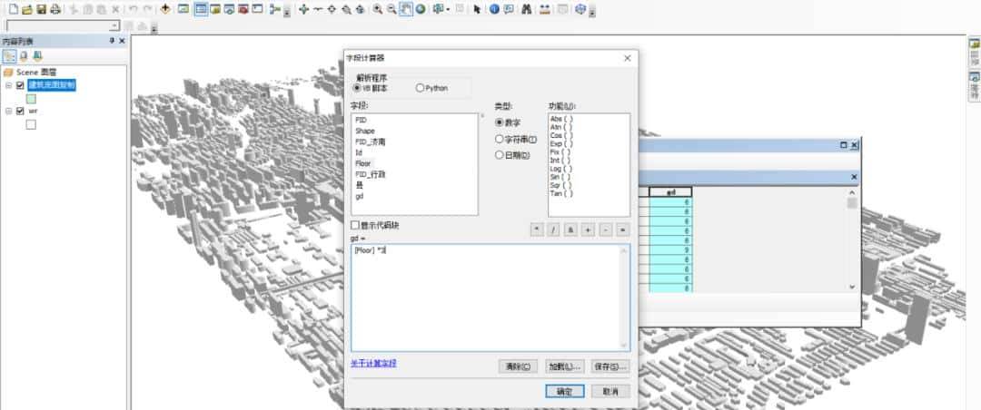This screenshot has height=410, width=981.
Task: Click List By Selection icon in contents panel
Action: point(37,56)
